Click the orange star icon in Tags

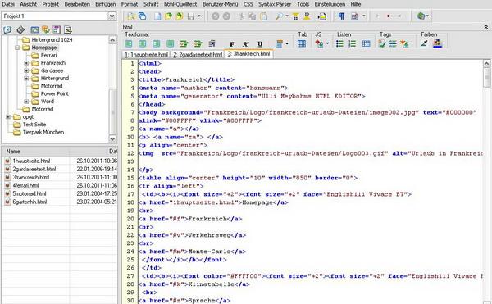404,43
